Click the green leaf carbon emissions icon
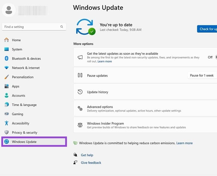The image size is (217, 176). point(75,143)
